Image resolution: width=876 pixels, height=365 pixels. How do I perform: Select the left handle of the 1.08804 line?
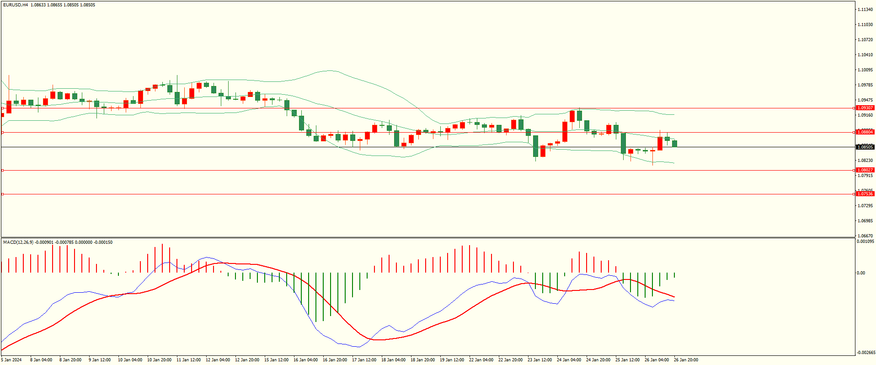pos(2,133)
